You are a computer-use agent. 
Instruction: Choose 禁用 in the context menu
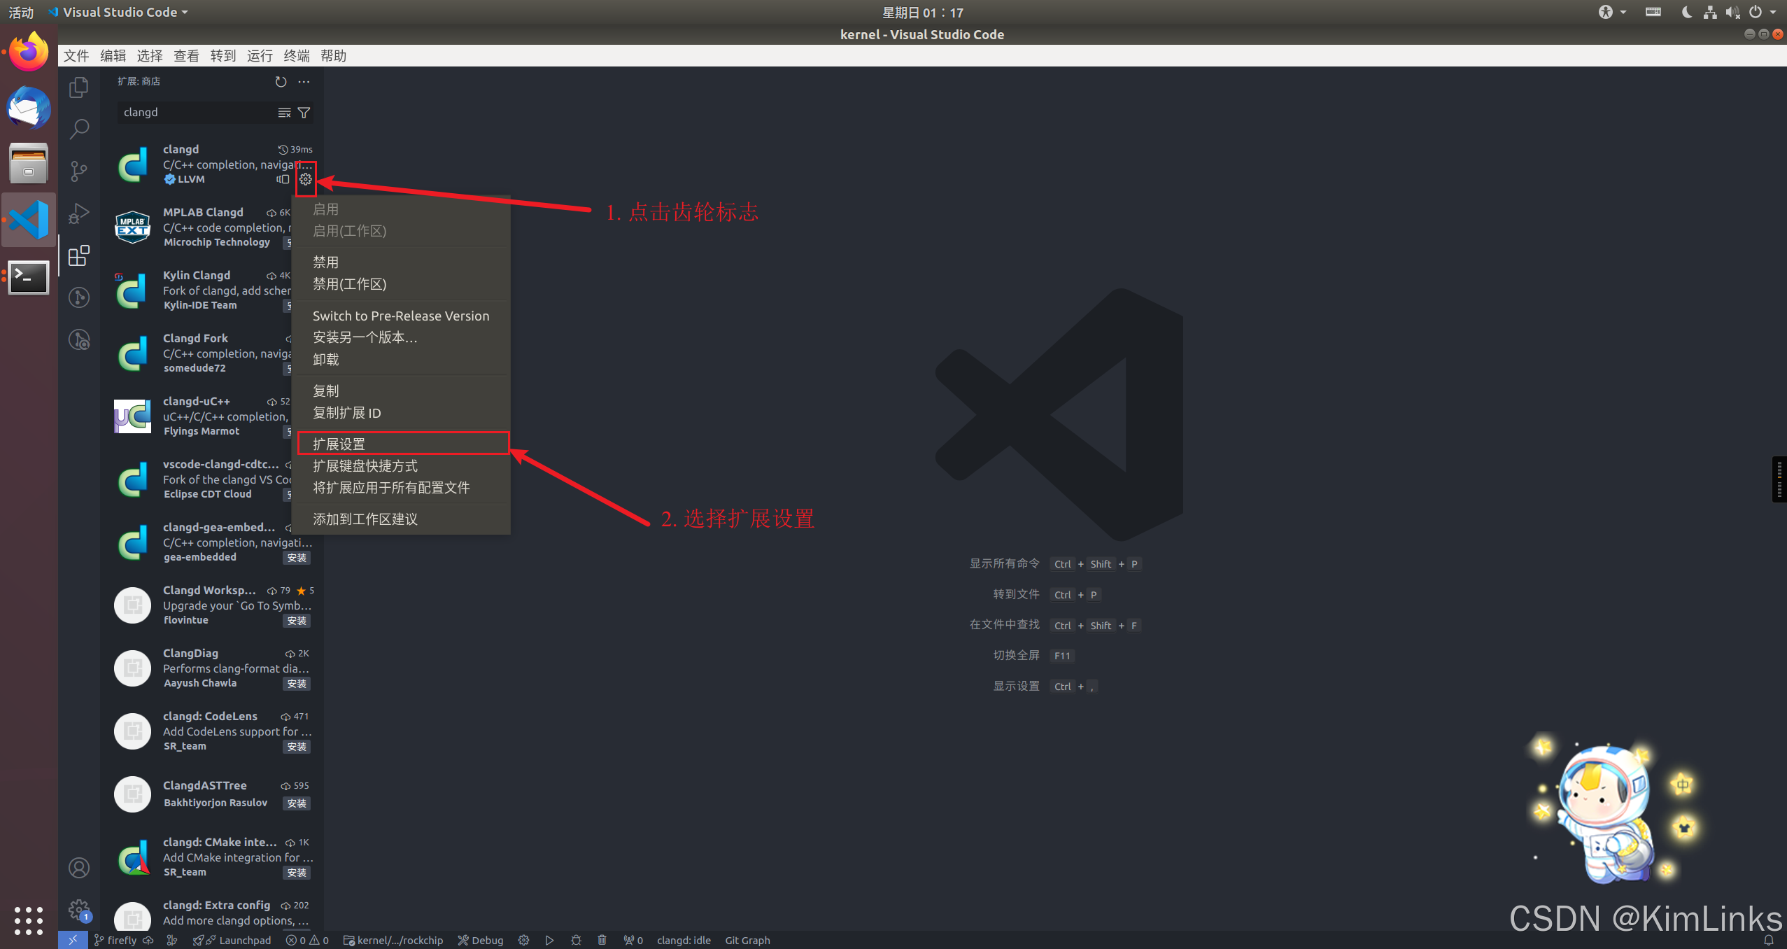tap(326, 262)
